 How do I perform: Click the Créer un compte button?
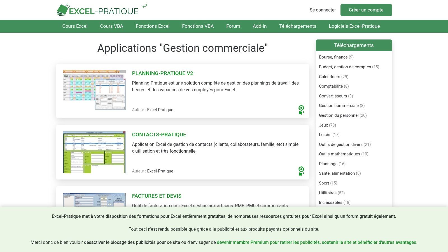[366, 10]
